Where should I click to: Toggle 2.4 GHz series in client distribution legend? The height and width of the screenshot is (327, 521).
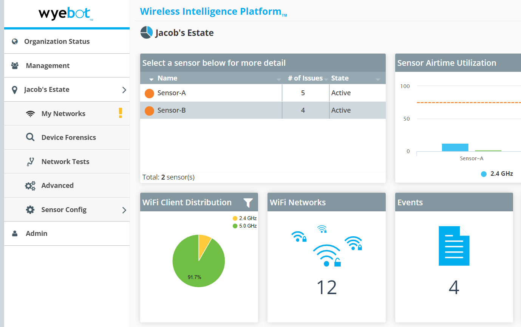click(x=244, y=219)
